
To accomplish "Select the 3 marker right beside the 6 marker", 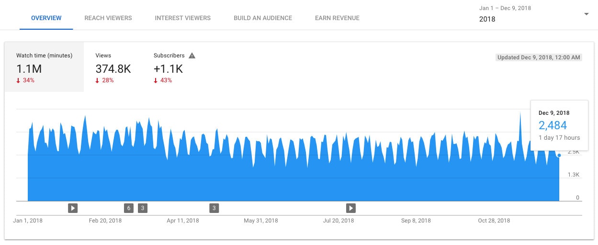I will point(143,208).
